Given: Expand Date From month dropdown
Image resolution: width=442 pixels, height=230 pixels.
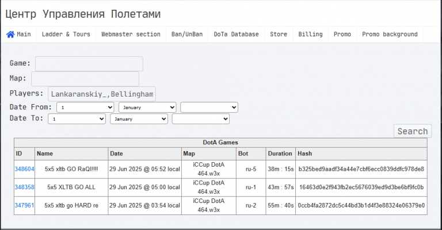Looking at the screenshot, I should click(147, 108).
